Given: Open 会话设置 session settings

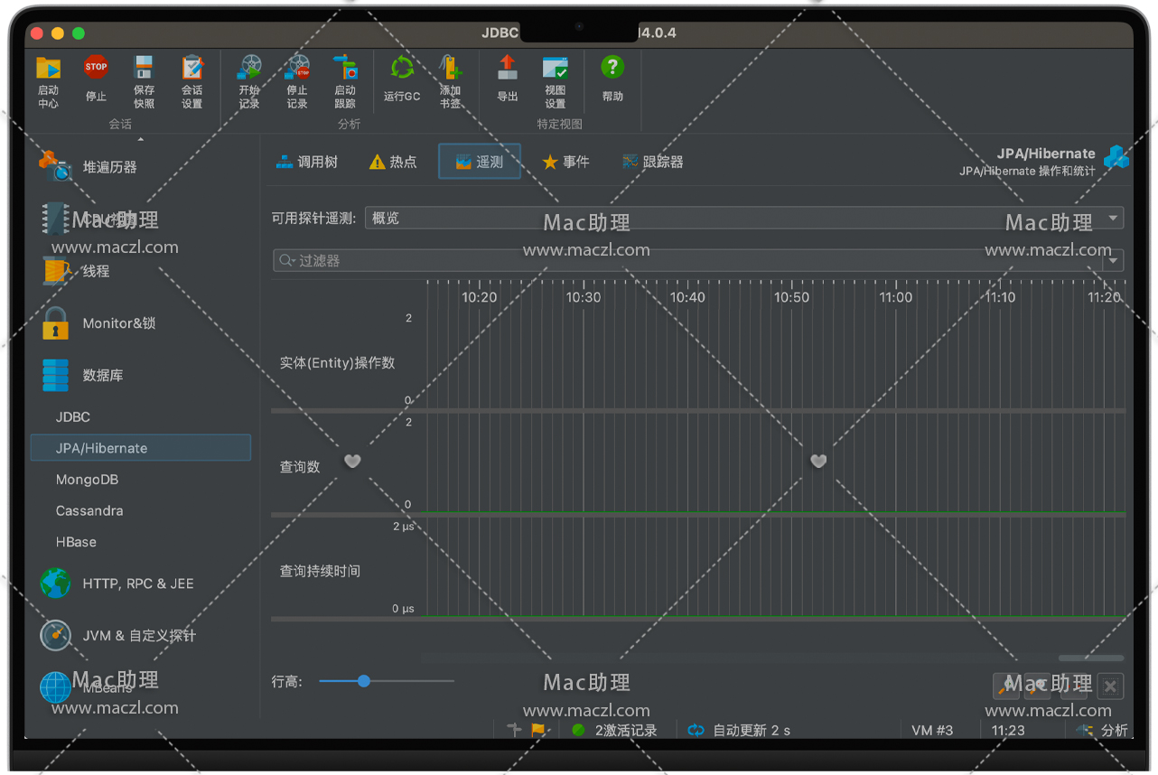Looking at the screenshot, I should (192, 79).
